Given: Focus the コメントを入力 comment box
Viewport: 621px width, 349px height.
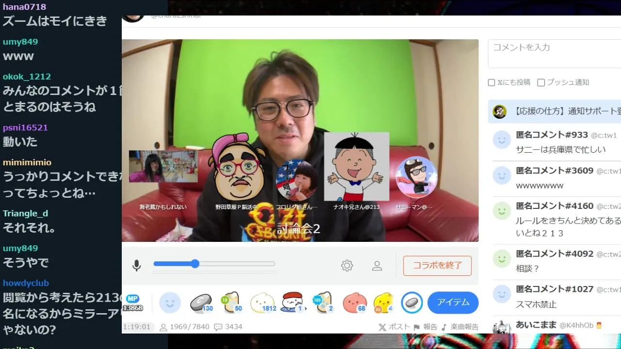Looking at the screenshot, I should point(555,53).
